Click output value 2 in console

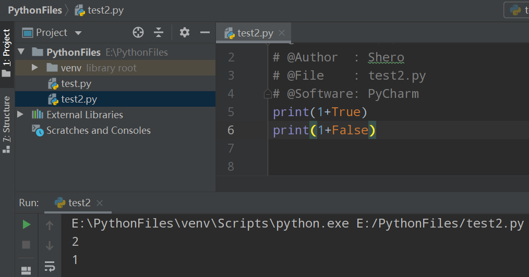pyautogui.click(x=75, y=242)
